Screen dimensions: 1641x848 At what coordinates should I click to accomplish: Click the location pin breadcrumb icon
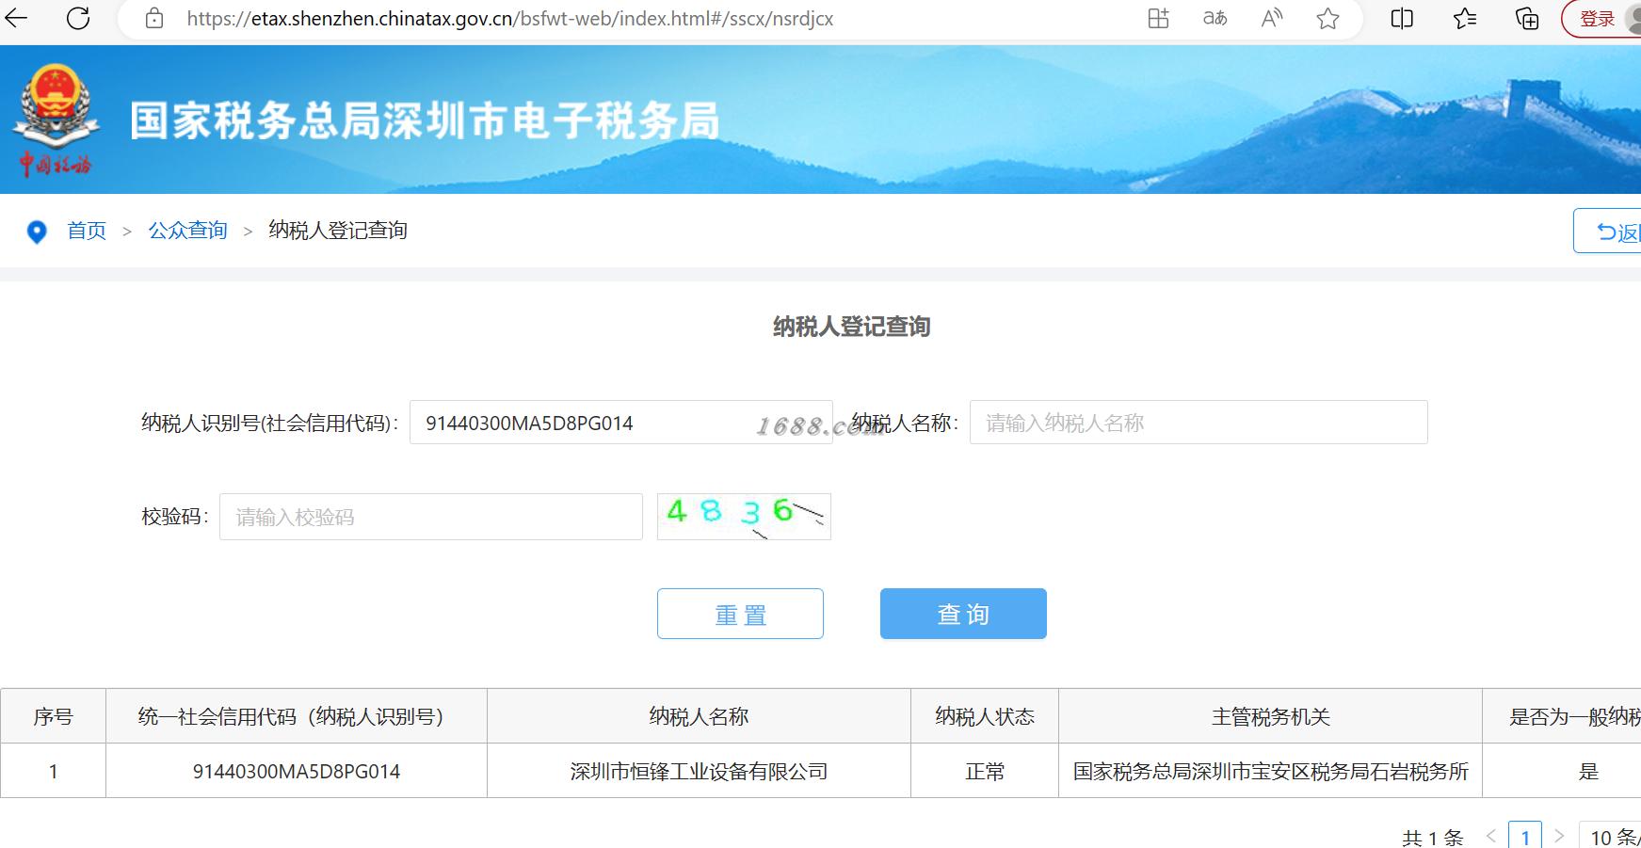[37, 232]
